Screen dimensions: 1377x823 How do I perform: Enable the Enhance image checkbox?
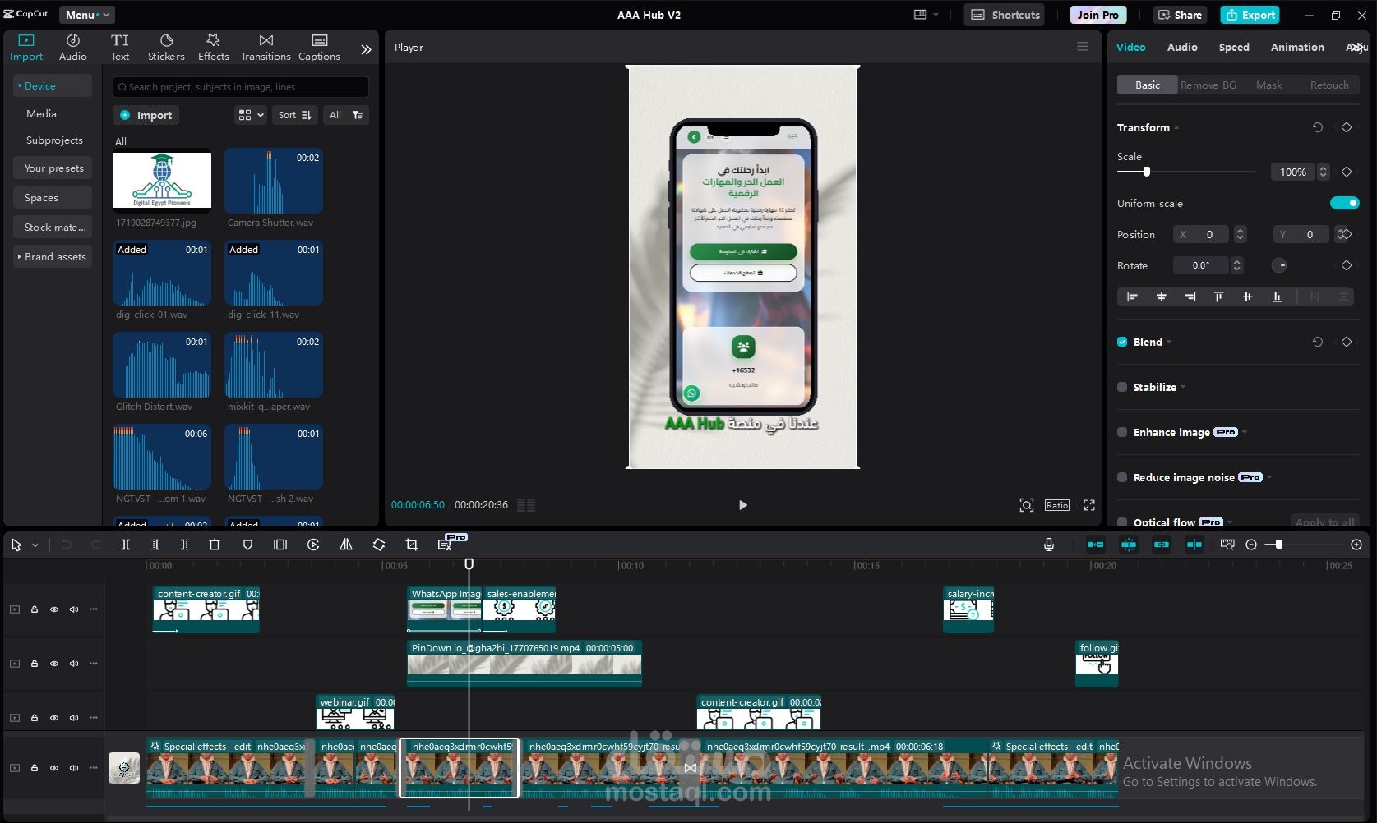click(x=1122, y=432)
